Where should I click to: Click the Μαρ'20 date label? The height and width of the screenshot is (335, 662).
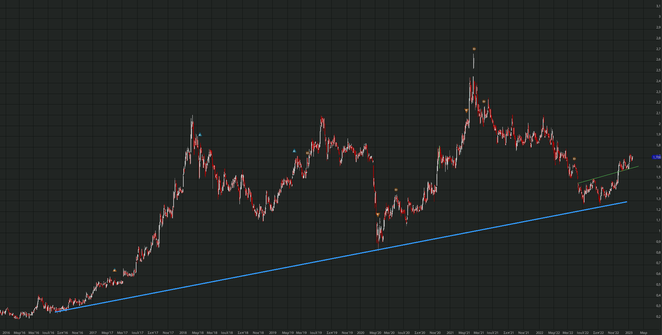click(375, 333)
